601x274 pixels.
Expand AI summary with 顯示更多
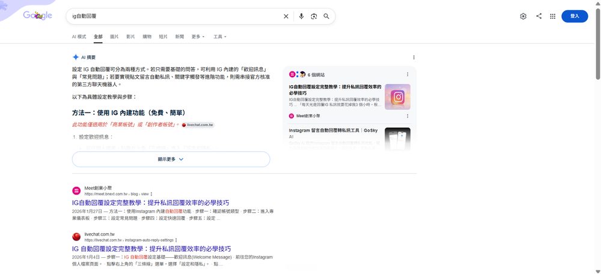pos(171,159)
